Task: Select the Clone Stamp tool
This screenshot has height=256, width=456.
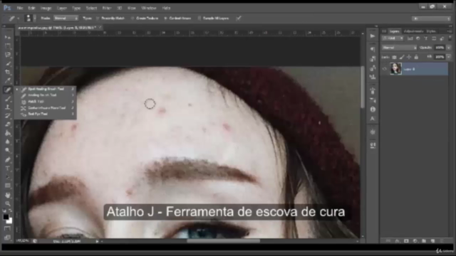Action: coord(8,107)
